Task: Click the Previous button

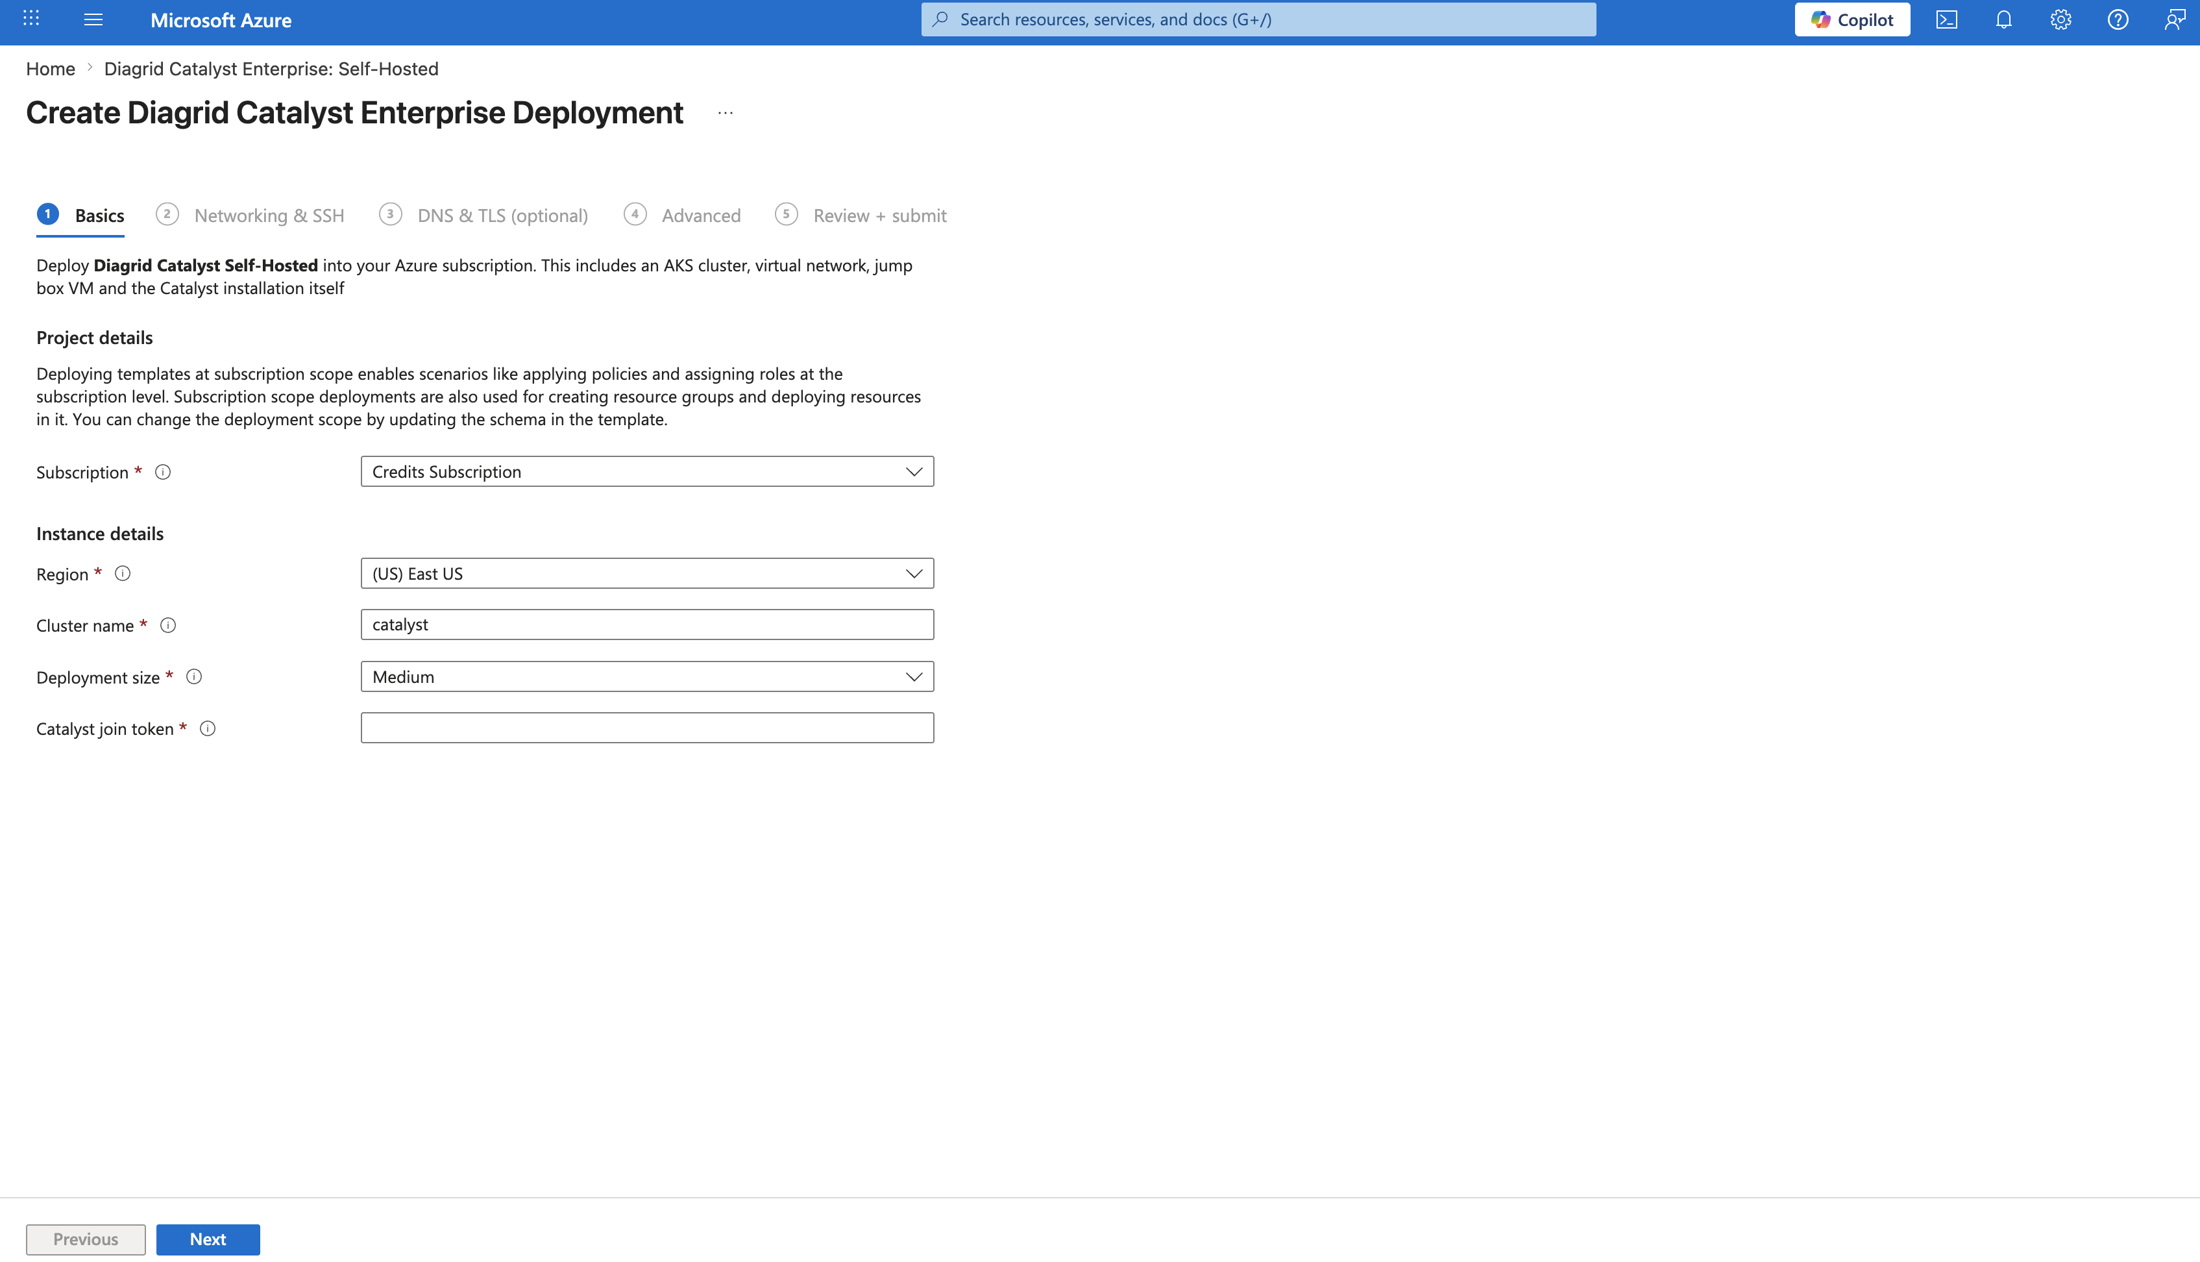Action: coord(86,1239)
